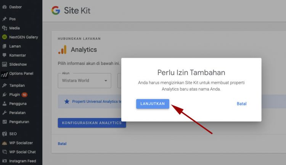Click the Options Panel logo icon
The image size is (286, 165).
(x=4, y=75)
